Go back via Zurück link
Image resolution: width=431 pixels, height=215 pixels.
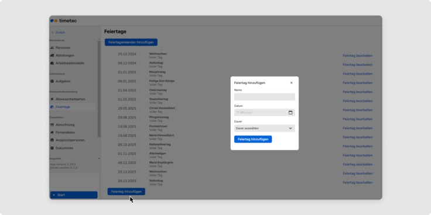point(59,32)
